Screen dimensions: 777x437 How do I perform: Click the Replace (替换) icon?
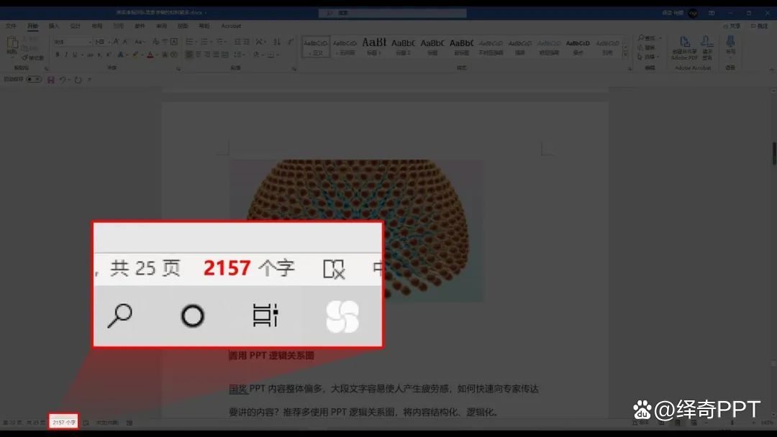(644, 47)
